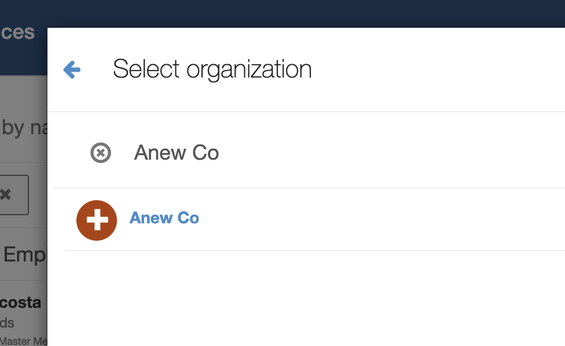Click the dimmed 'by na' search box

(24, 128)
